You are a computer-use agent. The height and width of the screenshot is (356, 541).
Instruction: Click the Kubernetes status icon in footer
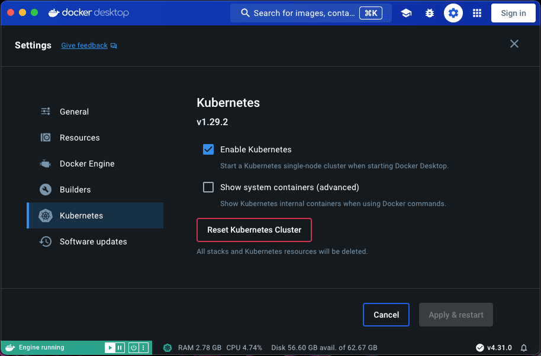pos(168,348)
